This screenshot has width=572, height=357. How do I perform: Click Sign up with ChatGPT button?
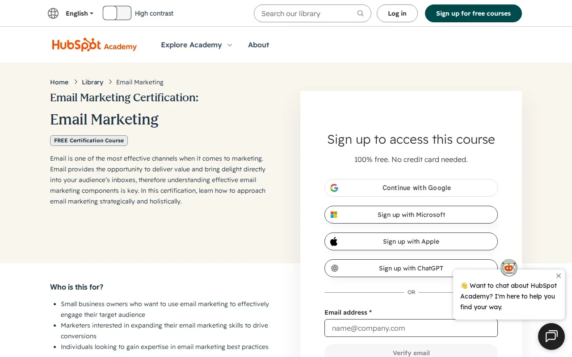411,268
